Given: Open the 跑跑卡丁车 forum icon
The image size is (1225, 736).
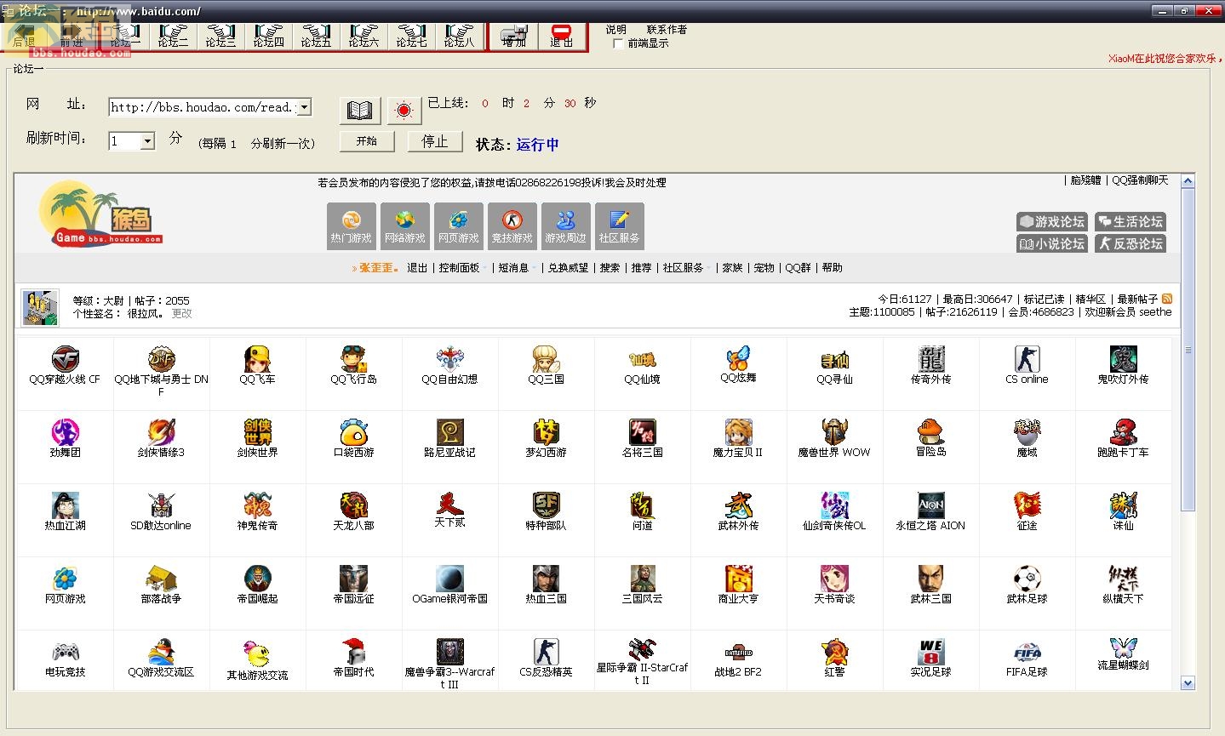Looking at the screenshot, I should pyautogui.click(x=1123, y=432).
